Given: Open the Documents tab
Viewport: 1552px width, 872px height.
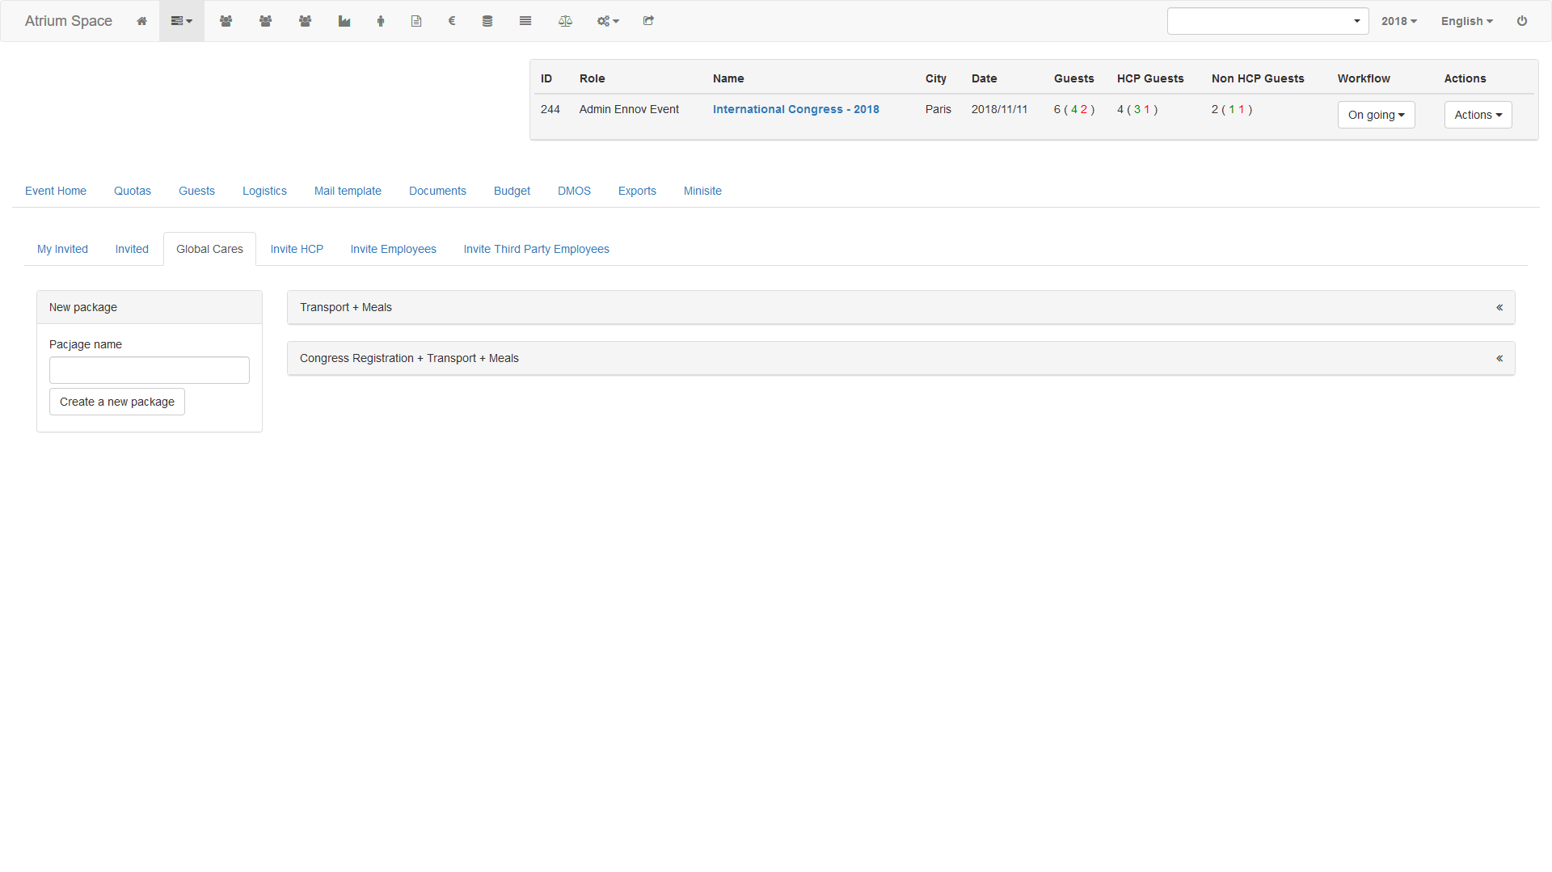Looking at the screenshot, I should point(437,191).
